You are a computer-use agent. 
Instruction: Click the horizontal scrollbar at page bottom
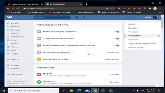[x=81, y=86]
